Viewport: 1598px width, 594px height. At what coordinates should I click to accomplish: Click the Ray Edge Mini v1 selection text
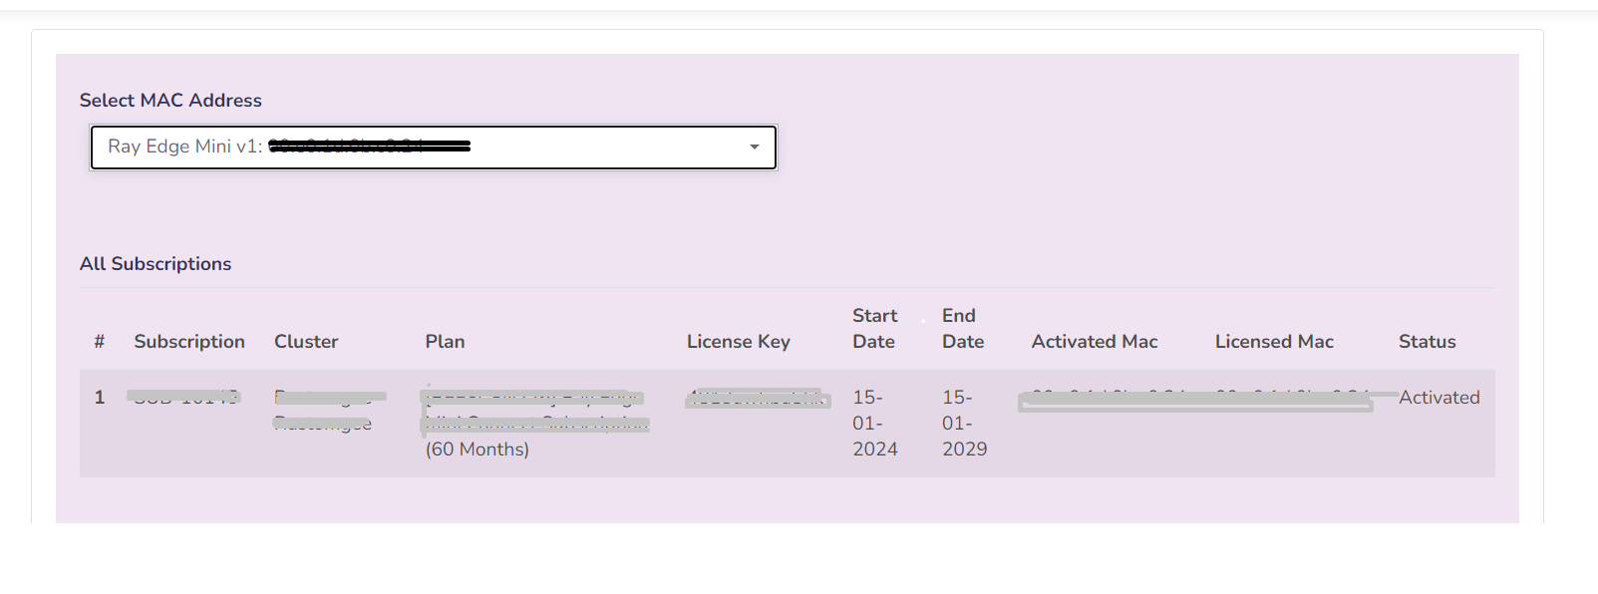pyautogui.click(x=184, y=147)
